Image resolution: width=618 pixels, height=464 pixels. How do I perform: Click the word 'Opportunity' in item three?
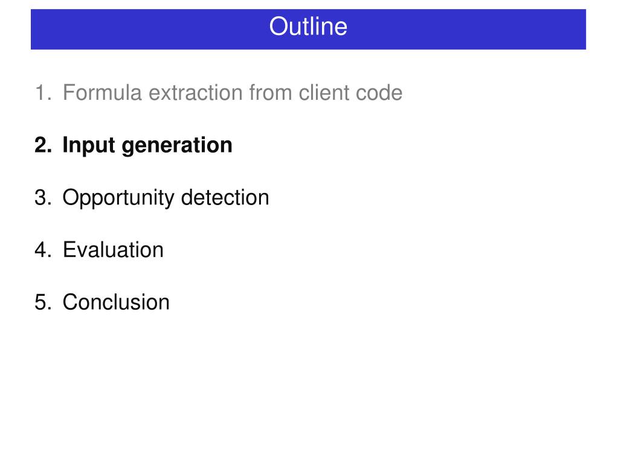tap(118, 198)
